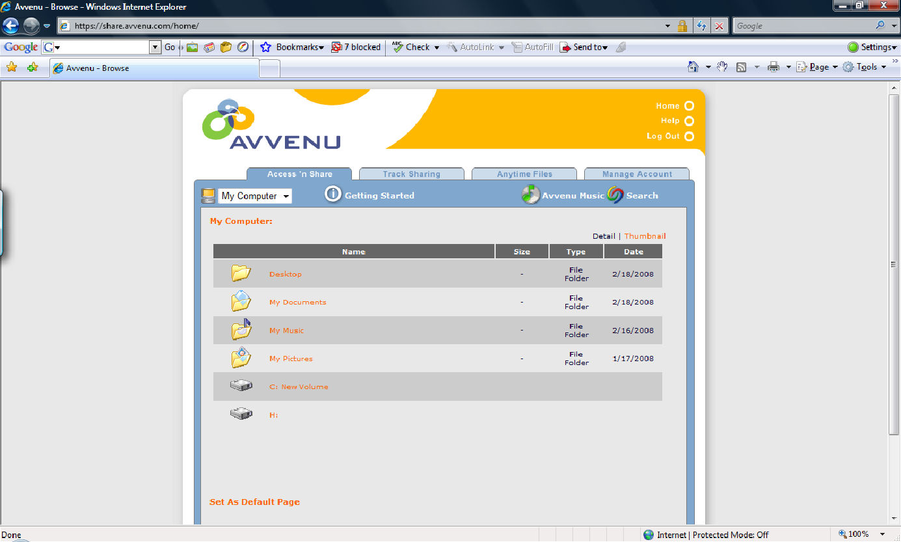Click the browser Home icon
Viewport: 901px width, 542px height.
pyautogui.click(x=693, y=66)
